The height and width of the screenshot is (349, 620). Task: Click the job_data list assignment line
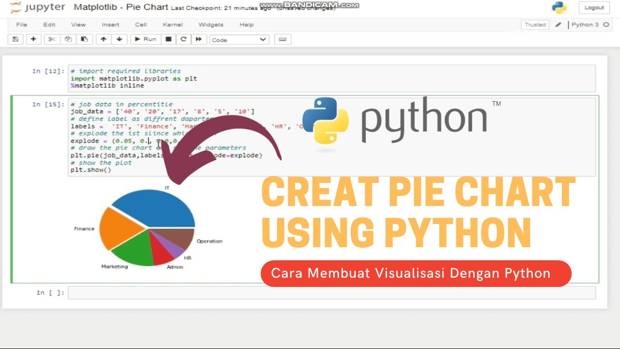162,111
